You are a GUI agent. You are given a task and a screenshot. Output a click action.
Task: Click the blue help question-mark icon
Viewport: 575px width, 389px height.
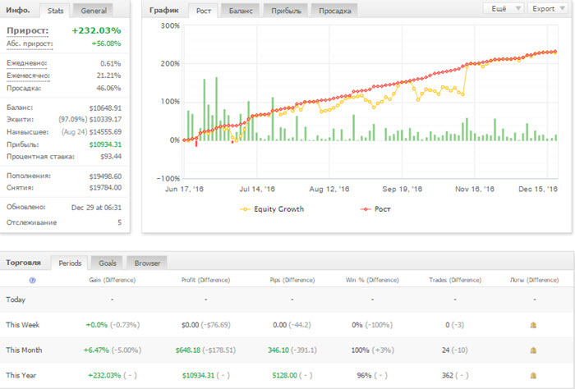32,280
